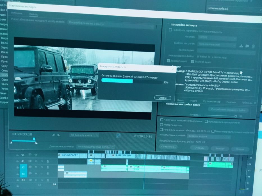262x196 pixels.
Task: Toggle lock on V1 track
Action: (x=17, y=155)
